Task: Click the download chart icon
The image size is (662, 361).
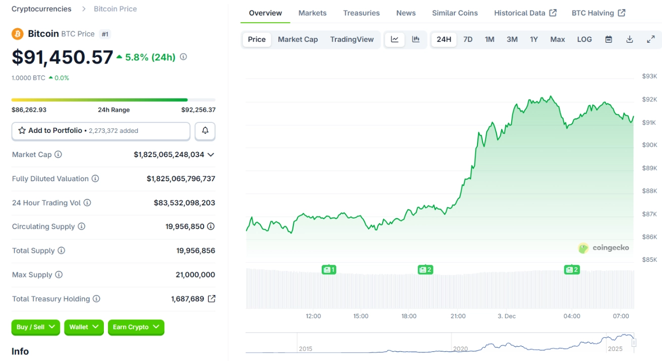Action: [630, 39]
